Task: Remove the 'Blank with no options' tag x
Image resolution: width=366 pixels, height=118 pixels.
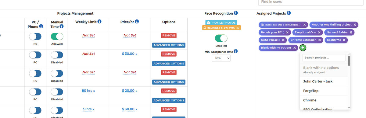Action: coord(295,48)
